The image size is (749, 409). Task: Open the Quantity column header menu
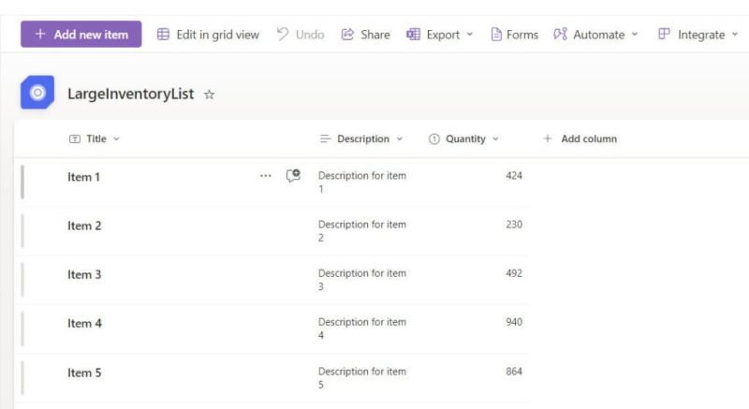tap(463, 139)
